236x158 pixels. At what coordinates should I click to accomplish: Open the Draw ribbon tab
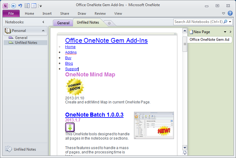click(82, 13)
